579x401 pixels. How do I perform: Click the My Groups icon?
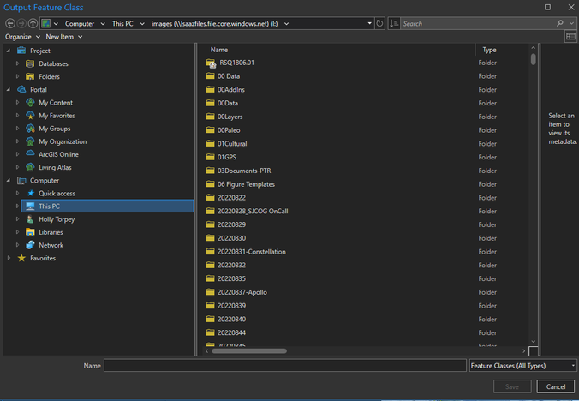[30, 129]
